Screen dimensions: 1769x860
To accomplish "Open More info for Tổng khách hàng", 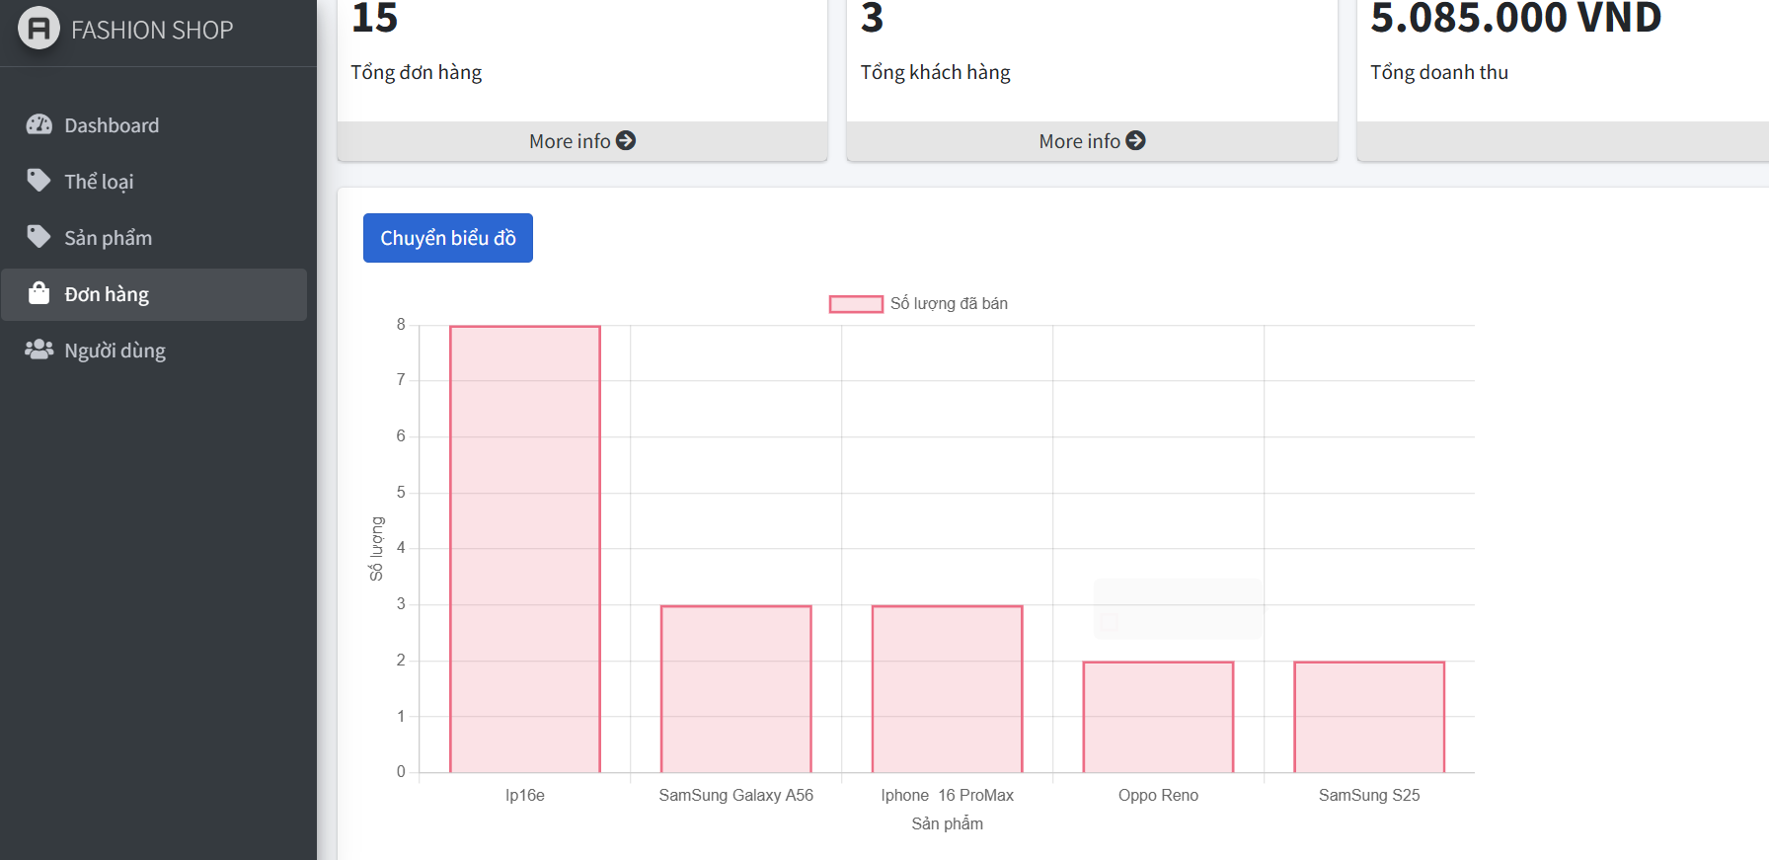I will [1092, 141].
